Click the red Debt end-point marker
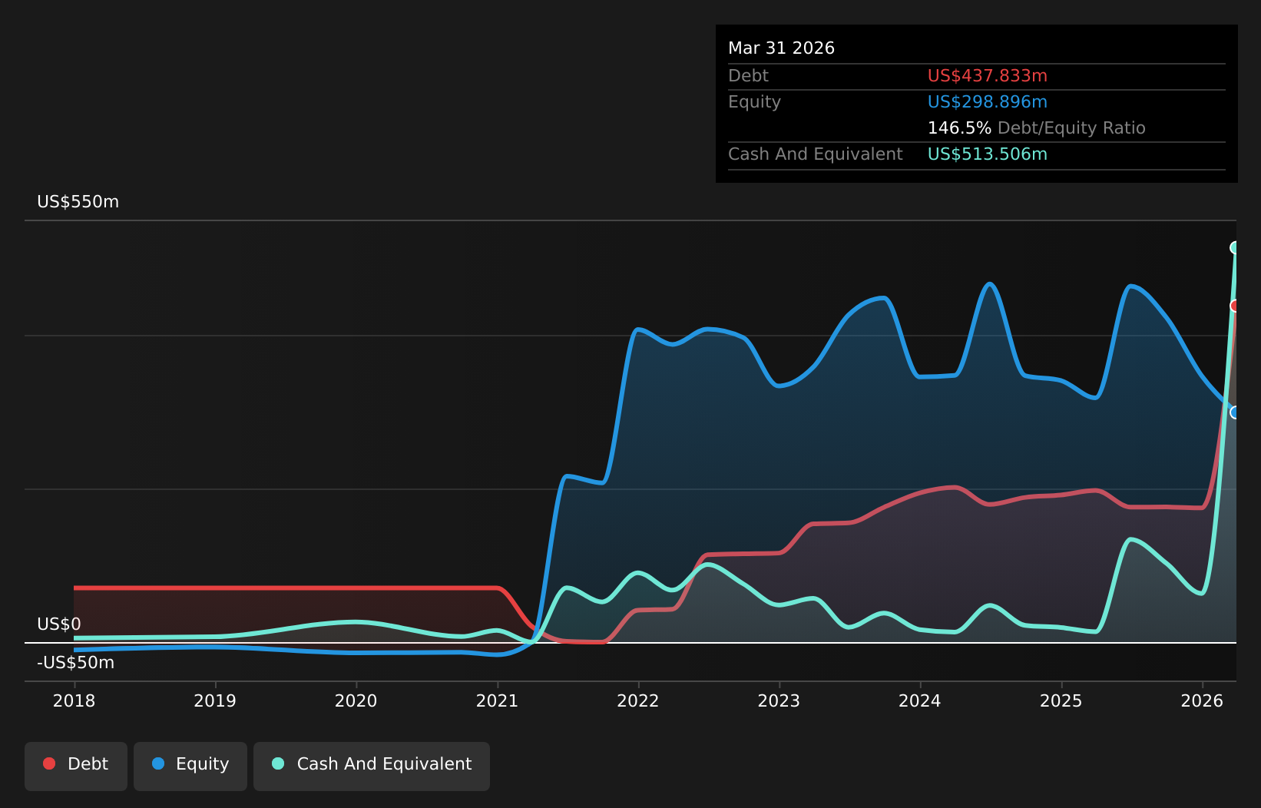Screen dimensions: 1261x808 (1235, 306)
